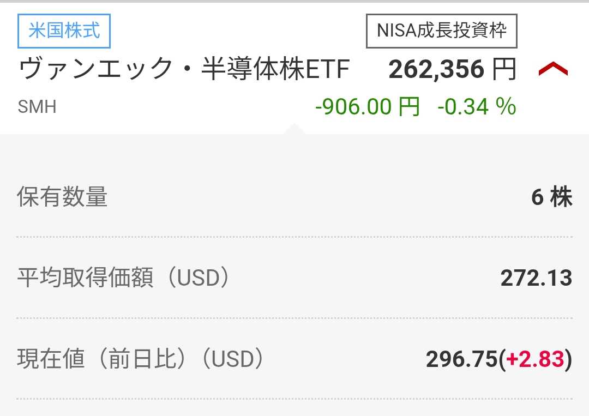
Task: Click the -0.34 % change percentage
Action: (x=477, y=106)
